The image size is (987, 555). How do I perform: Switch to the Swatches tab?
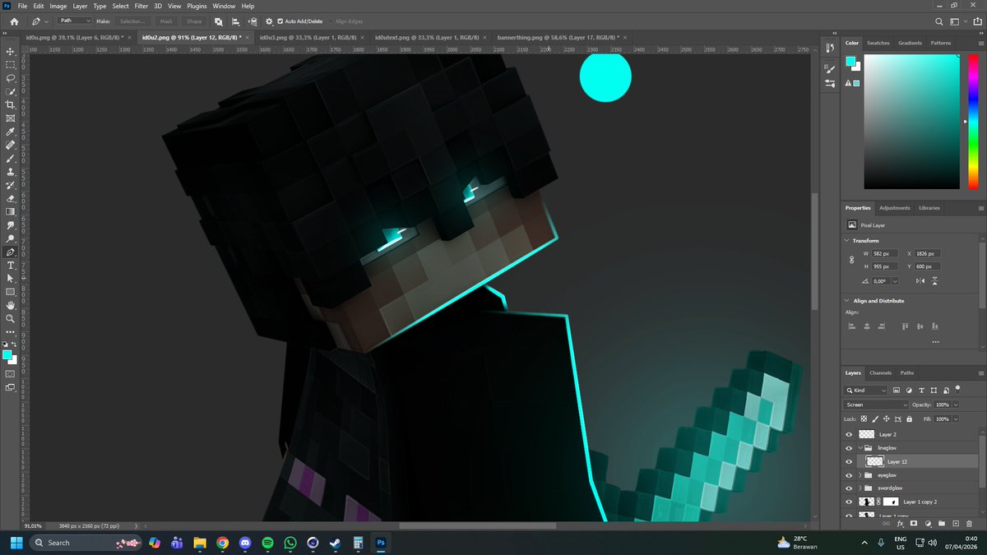pos(878,43)
